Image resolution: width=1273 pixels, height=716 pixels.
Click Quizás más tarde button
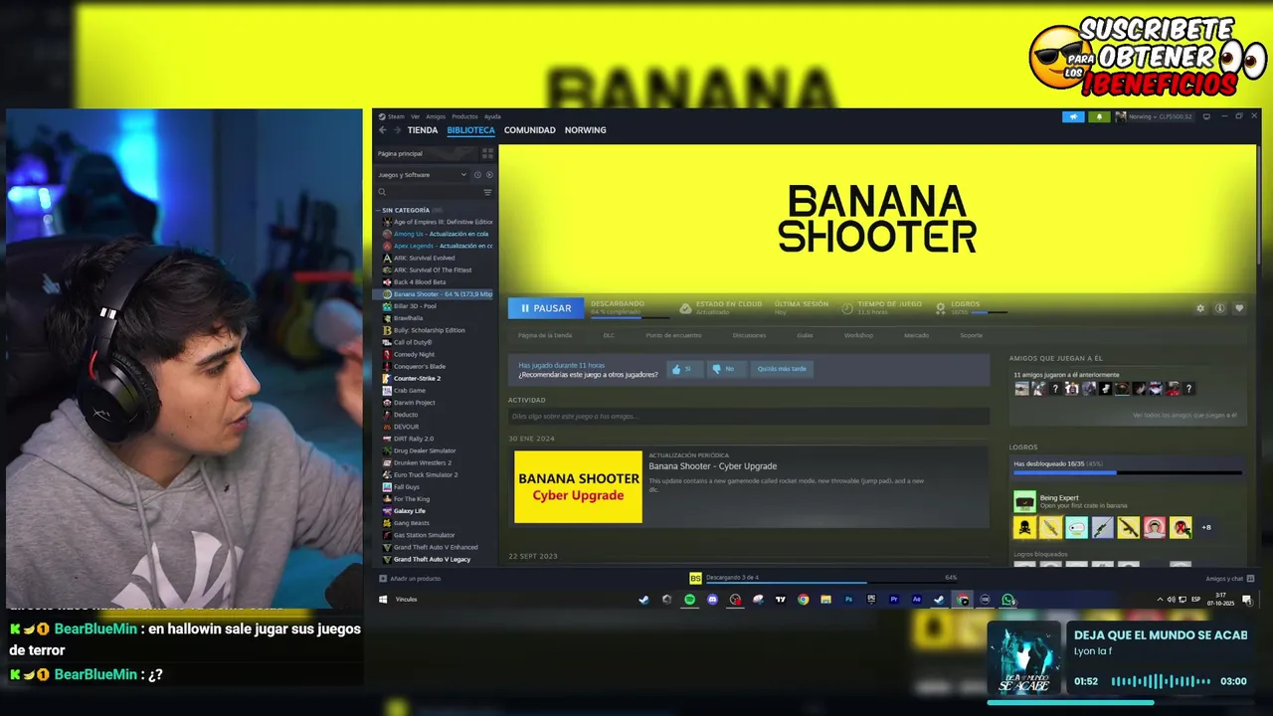tap(782, 369)
